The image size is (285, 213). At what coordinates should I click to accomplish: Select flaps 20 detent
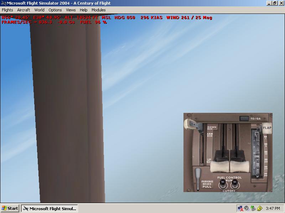pos(266,161)
